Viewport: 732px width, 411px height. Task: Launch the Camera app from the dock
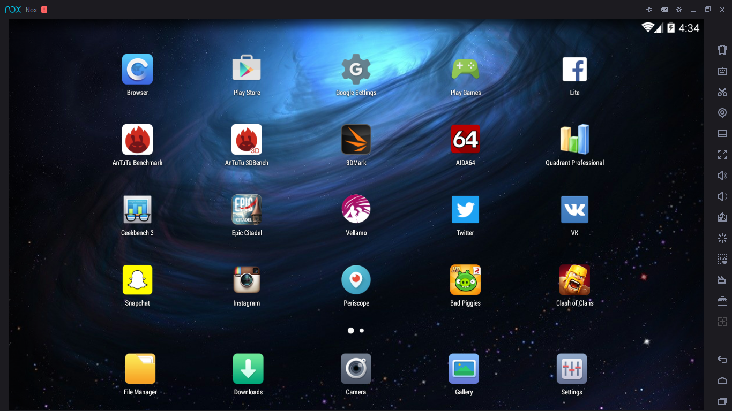[x=356, y=369]
